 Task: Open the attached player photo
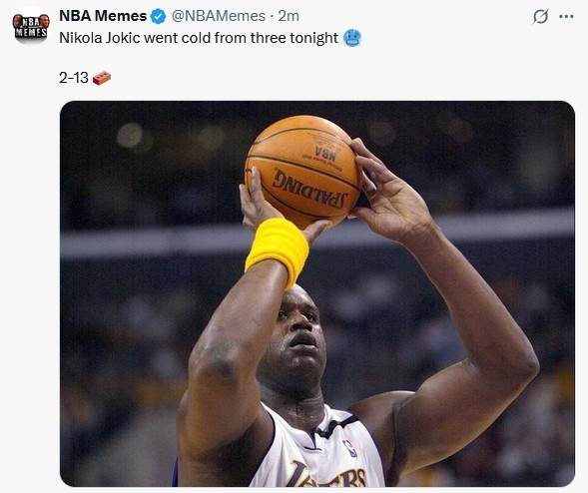317,293
